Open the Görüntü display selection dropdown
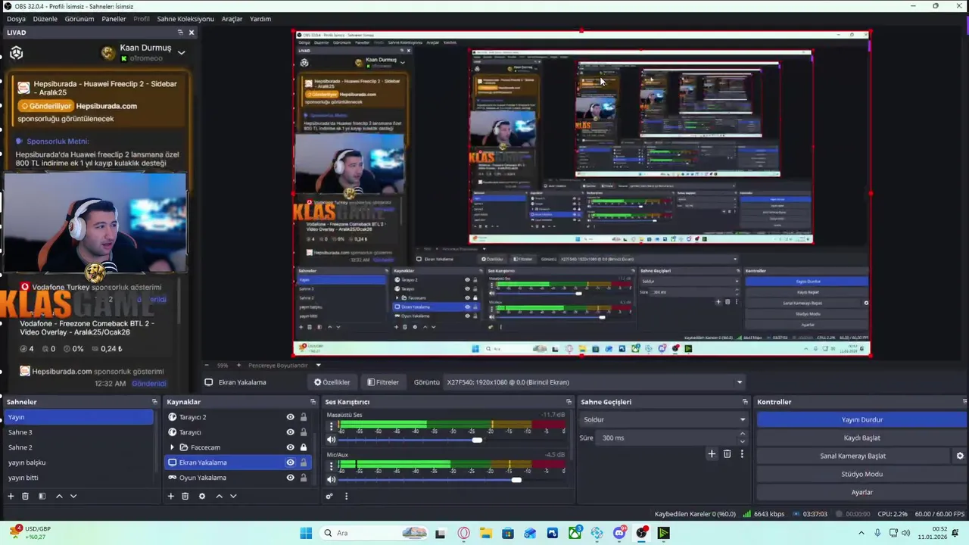 (594, 382)
